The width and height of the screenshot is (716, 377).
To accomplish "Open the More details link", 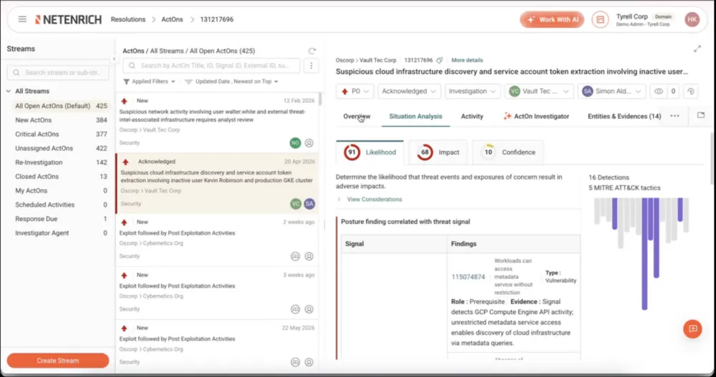I will tap(467, 60).
